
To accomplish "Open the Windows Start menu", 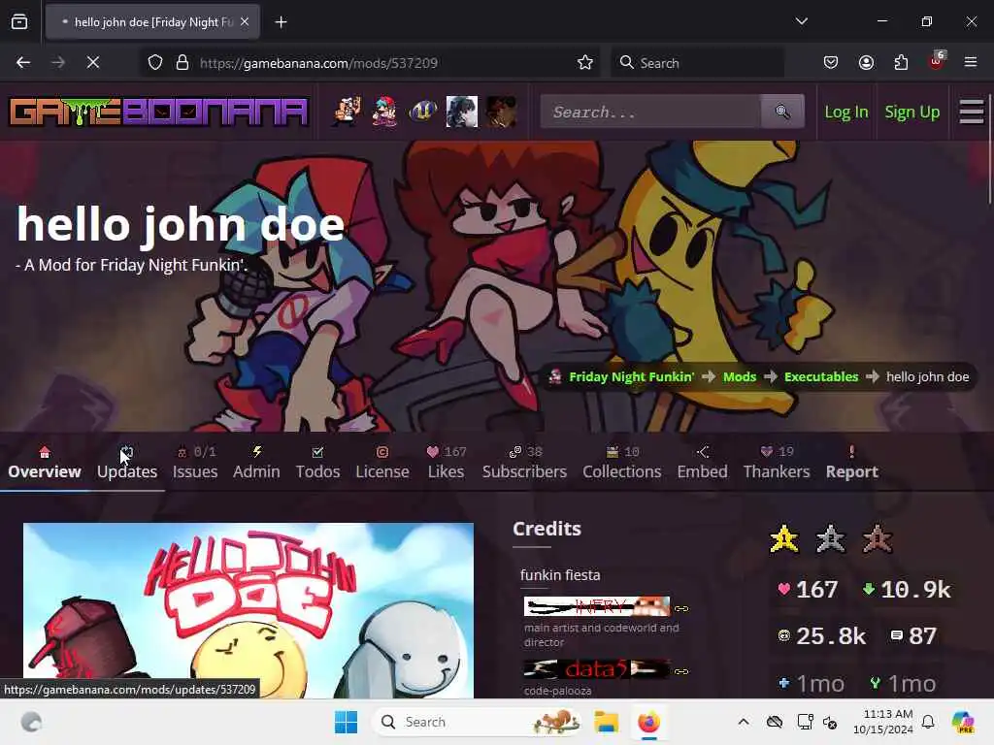I will [x=347, y=722].
